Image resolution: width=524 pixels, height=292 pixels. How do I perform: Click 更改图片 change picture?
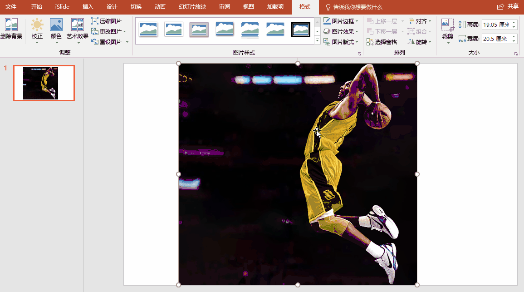click(107, 31)
